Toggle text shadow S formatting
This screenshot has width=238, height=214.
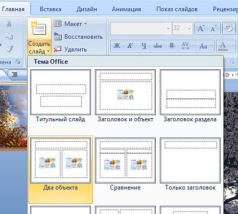[172, 46]
